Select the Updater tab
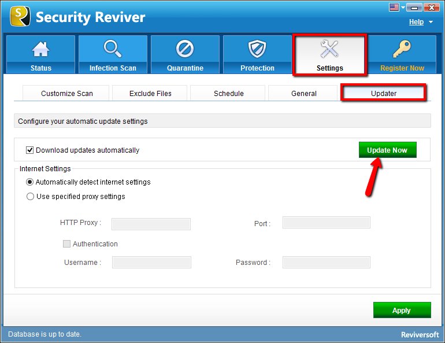The height and width of the screenshot is (343, 445). pos(383,93)
